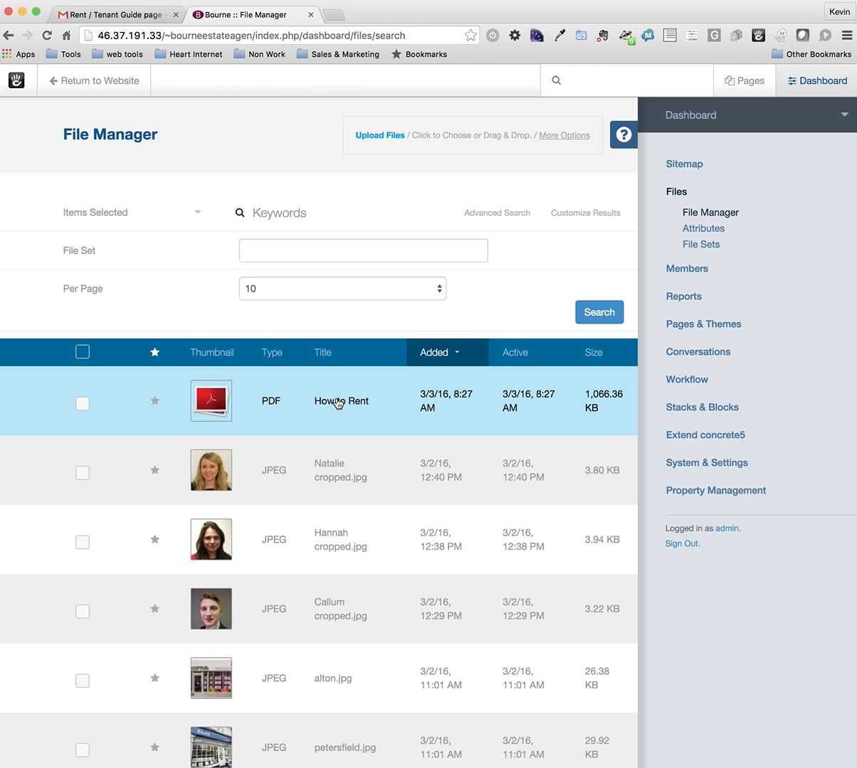
Task: Open Sitemap in the dashboard menu
Action: (x=684, y=164)
